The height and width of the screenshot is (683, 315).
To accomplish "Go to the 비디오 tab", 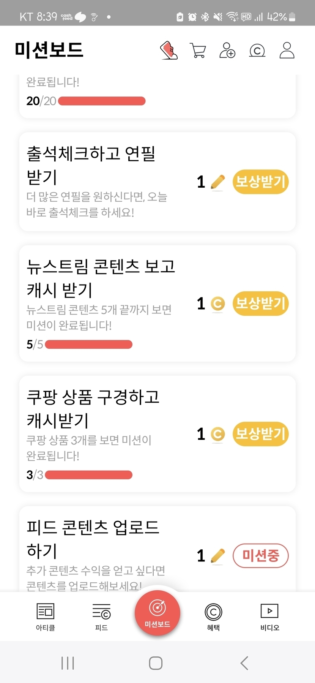I will (269, 617).
